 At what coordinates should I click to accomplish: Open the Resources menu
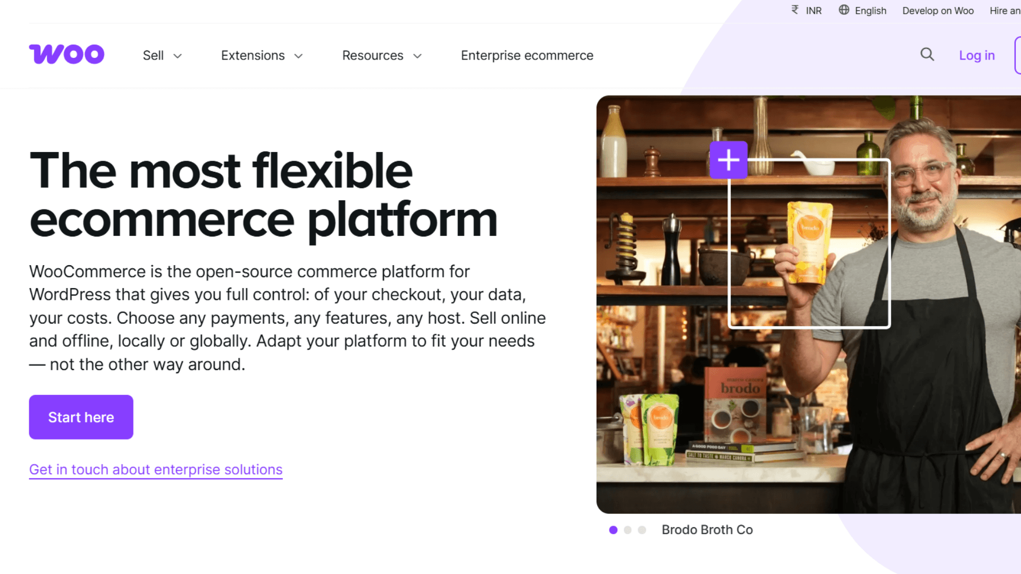pos(382,55)
